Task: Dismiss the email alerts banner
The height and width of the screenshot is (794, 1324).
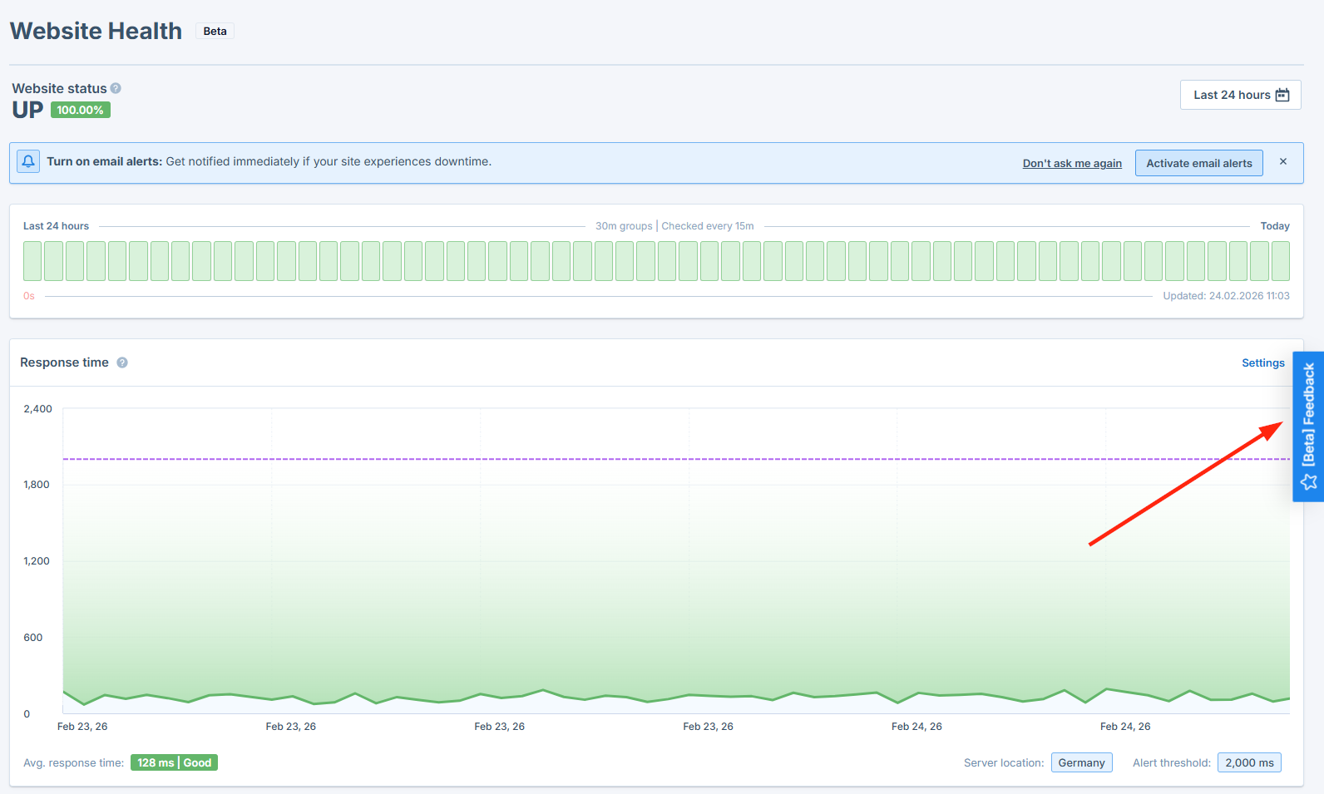Action: tap(1283, 162)
